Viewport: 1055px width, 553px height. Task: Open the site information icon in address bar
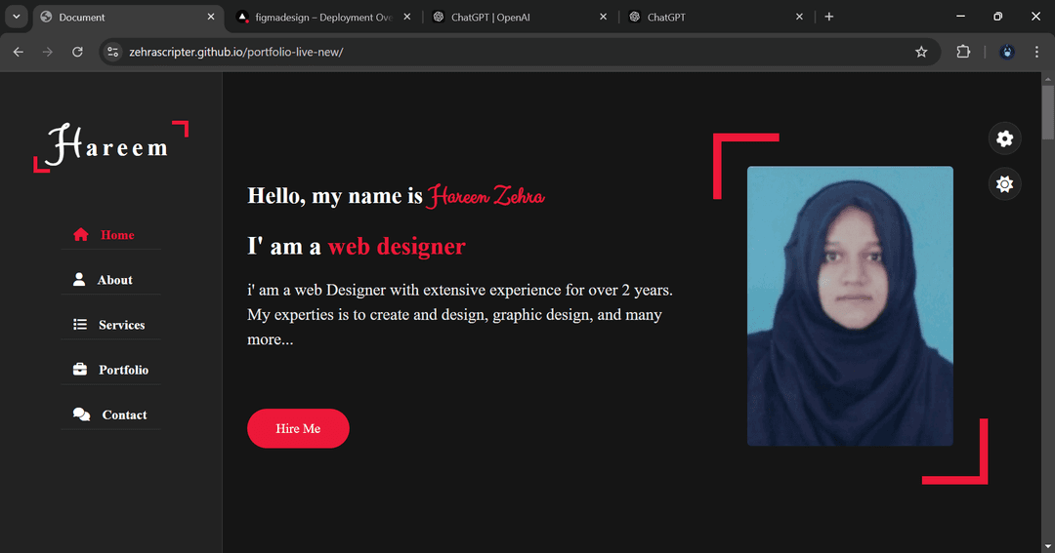click(x=113, y=52)
